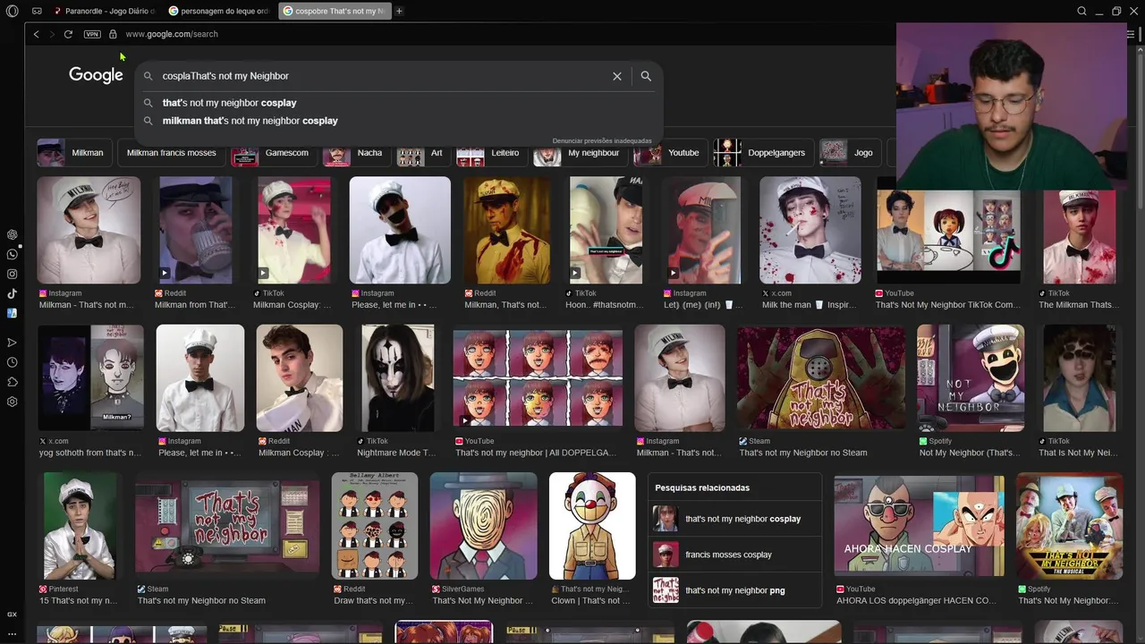Open WhatsApp in the sidebar

(12, 254)
